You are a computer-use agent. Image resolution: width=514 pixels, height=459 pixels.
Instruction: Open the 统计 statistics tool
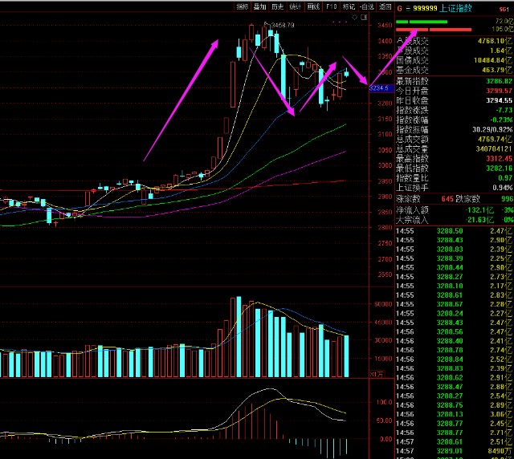296,6
